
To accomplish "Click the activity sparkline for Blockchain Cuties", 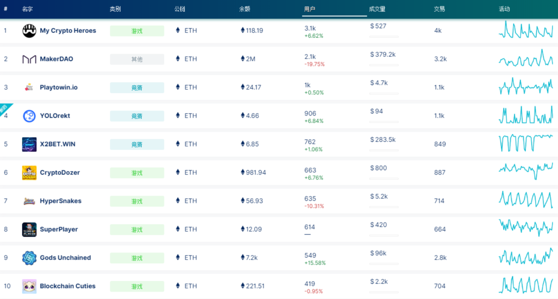I will 526,285.
